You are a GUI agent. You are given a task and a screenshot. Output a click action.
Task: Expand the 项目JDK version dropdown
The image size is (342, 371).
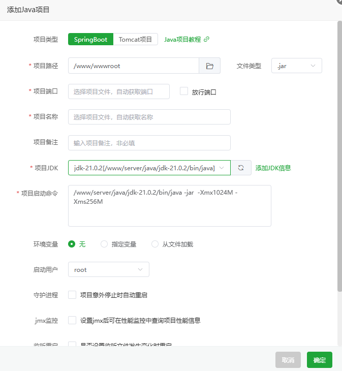[149, 168]
